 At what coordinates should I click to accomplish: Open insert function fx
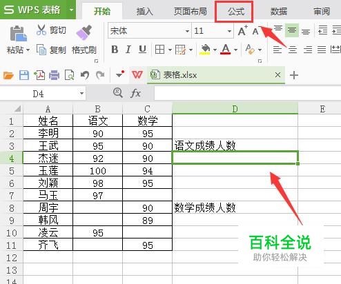tap(135, 93)
